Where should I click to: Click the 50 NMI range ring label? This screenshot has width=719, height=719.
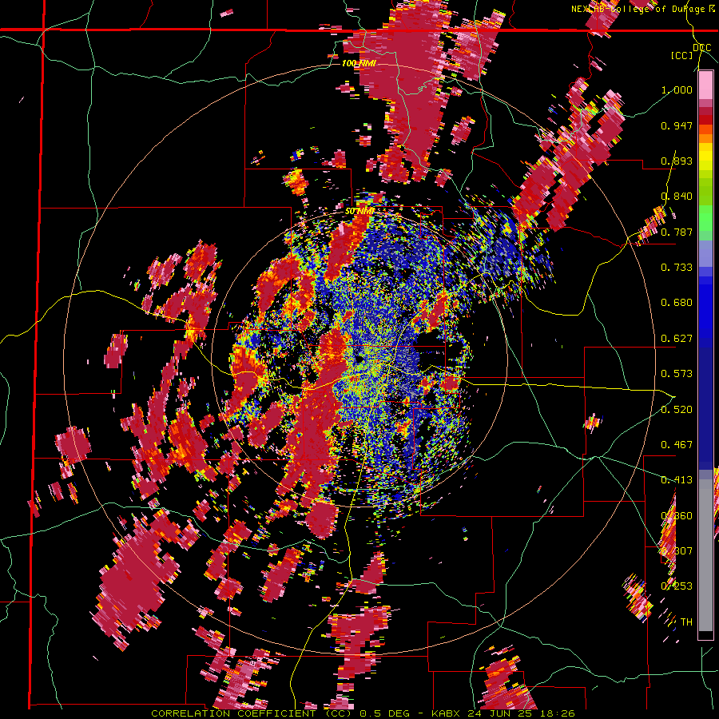click(360, 211)
